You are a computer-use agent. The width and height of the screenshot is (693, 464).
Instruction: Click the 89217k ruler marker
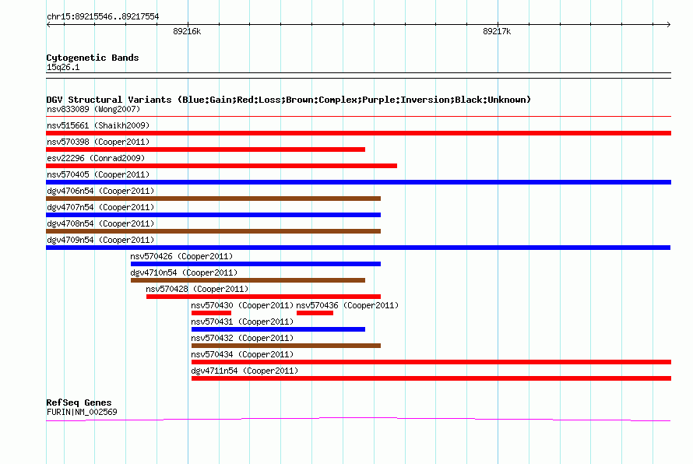(497, 31)
